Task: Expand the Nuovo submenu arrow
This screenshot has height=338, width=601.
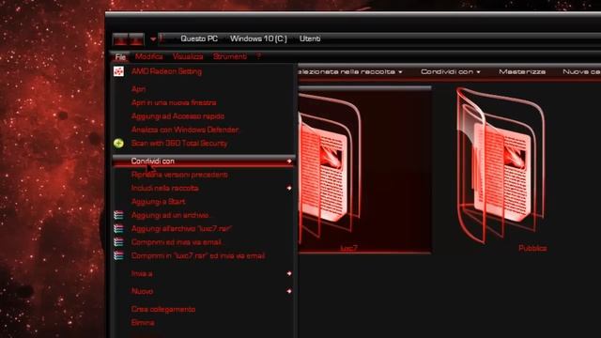Action: coord(289,291)
